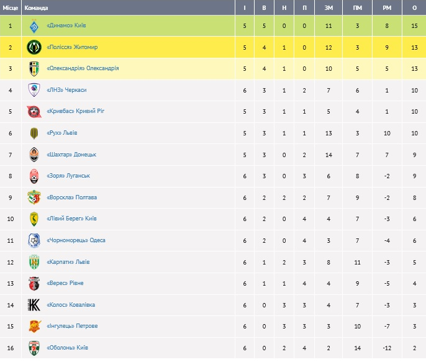Click the Zorya Luhansk club crest
The width and height of the screenshot is (426, 362).
[x=34, y=176]
